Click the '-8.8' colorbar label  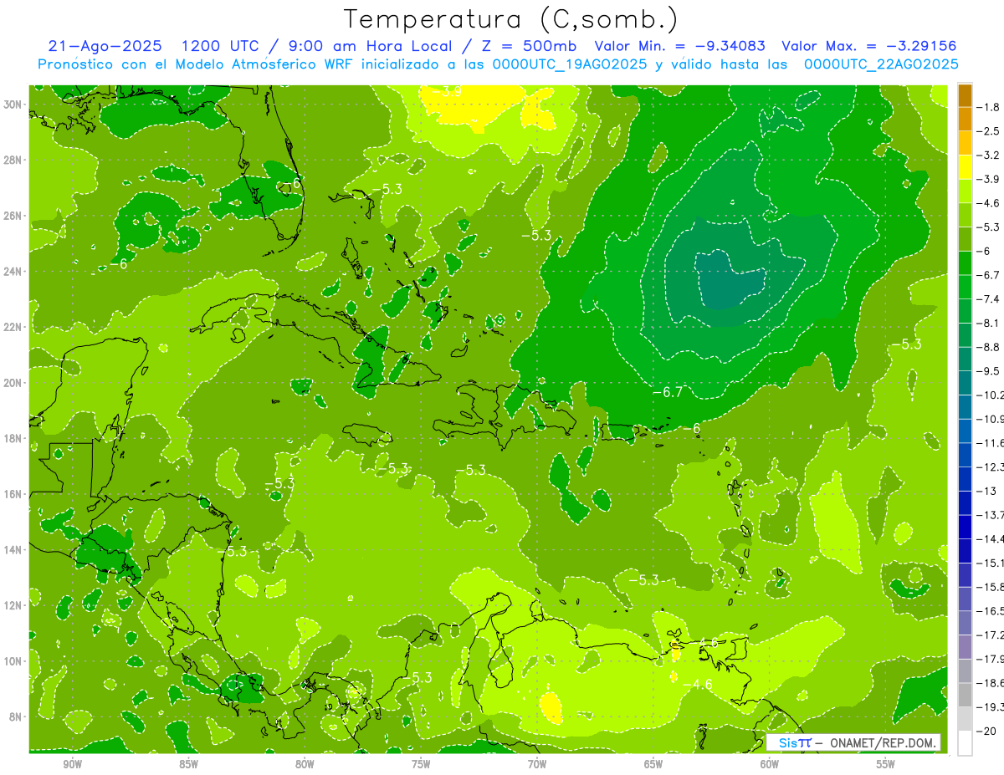tap(988, 347)
